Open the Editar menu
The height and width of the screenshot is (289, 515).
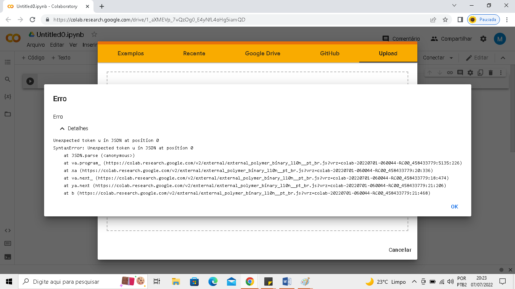pos(57,45)
